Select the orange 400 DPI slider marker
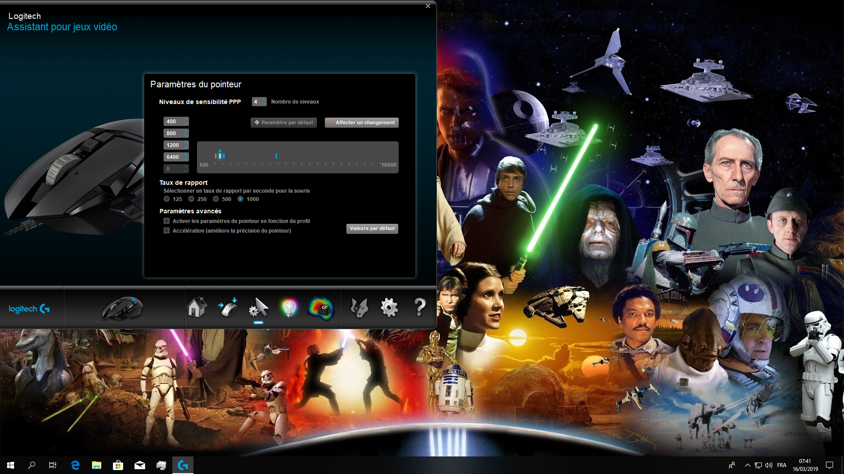The width and height of the screenshot is (844, 474). pos(215,156)
